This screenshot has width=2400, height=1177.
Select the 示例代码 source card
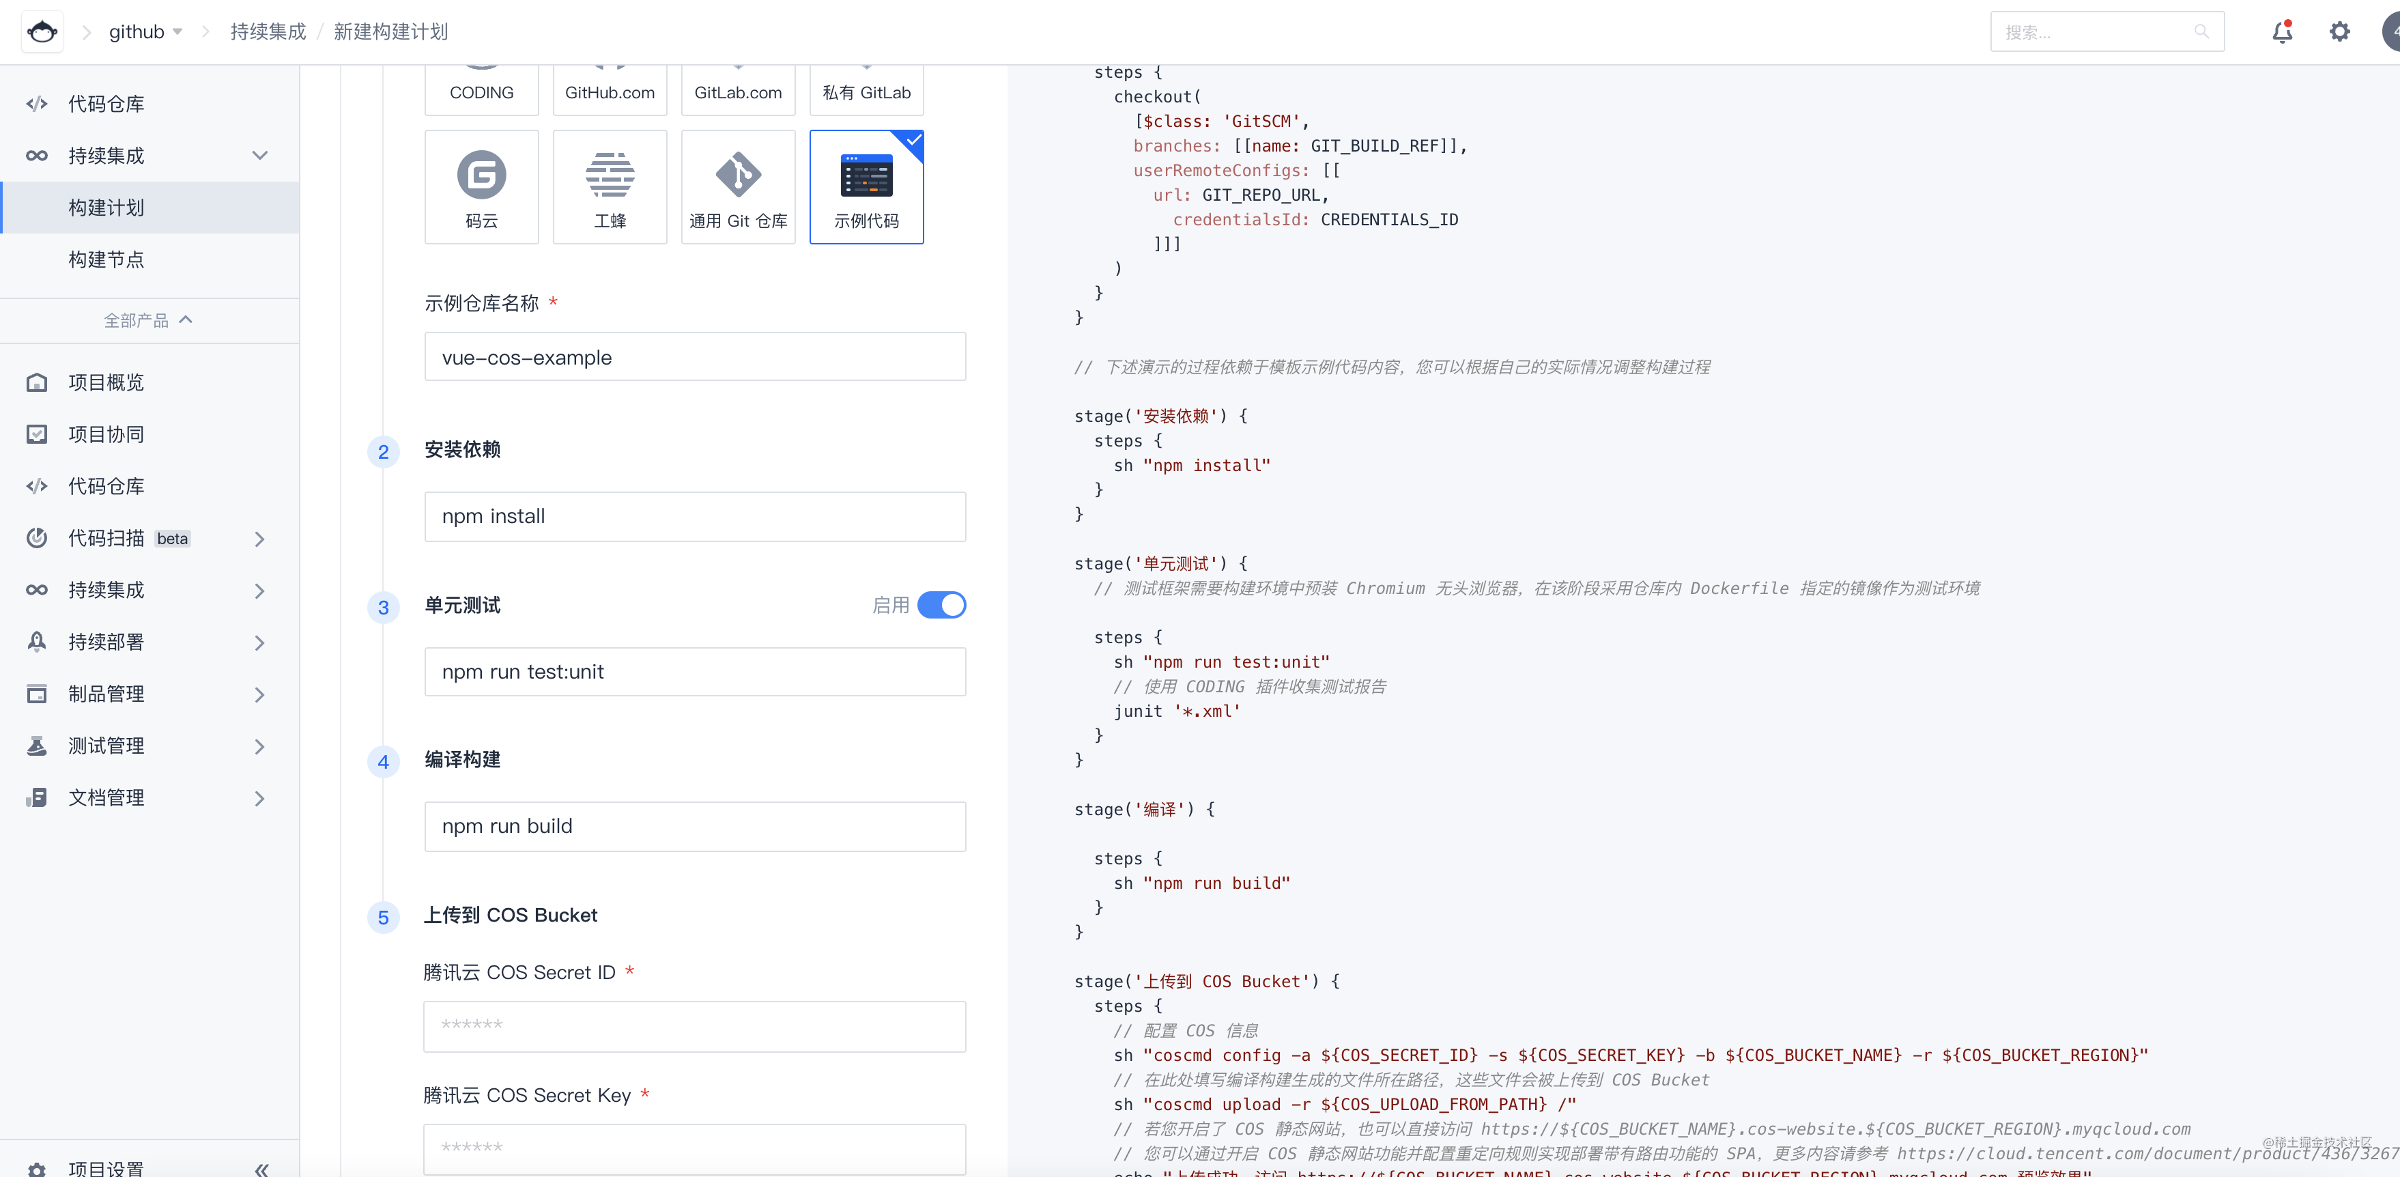pos(866,187)
